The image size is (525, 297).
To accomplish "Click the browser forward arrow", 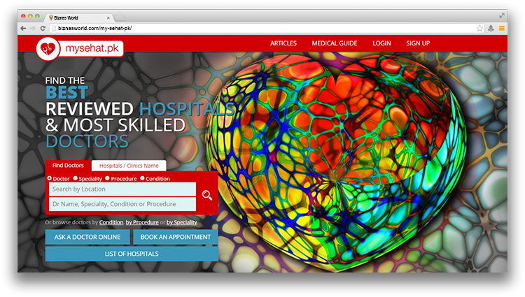I will click(x=33, y=28).
